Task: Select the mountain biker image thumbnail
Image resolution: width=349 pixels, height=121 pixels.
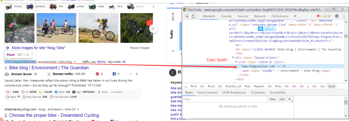Action: [97, 28]
